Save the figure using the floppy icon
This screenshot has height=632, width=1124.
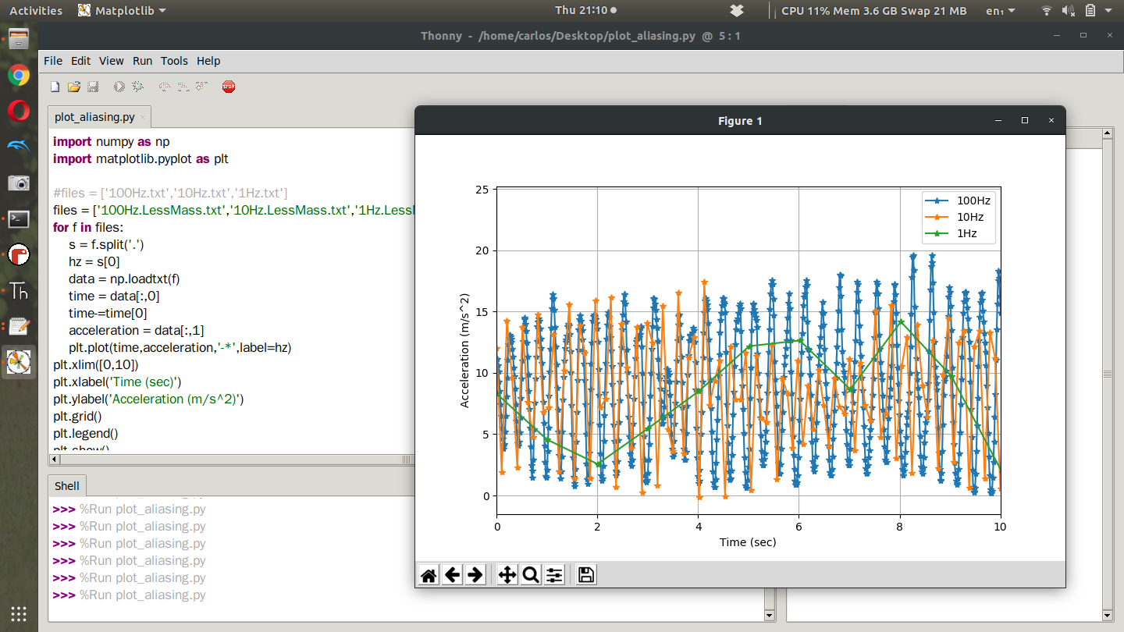point(586,575)
